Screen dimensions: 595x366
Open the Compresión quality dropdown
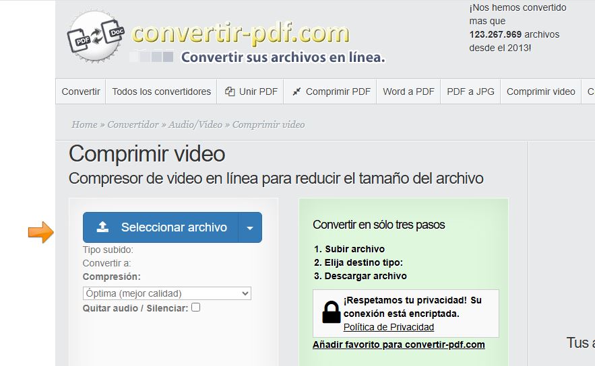pos(167,293)
